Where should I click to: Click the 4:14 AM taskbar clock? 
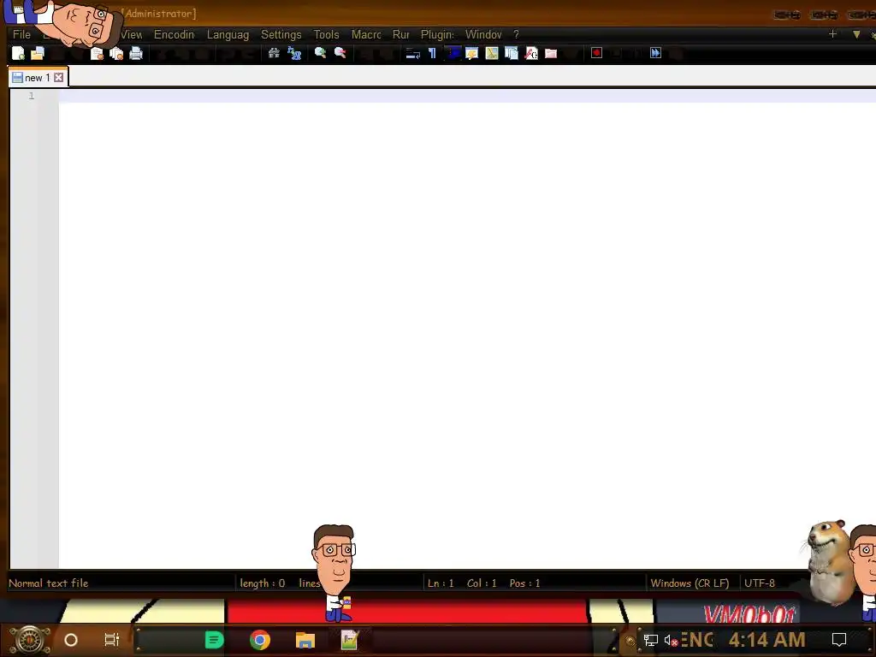pos(767,640)
